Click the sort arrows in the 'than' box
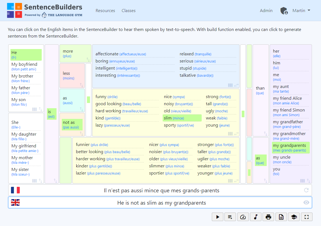Screen dimensions: 321x226 pos(266,134)
